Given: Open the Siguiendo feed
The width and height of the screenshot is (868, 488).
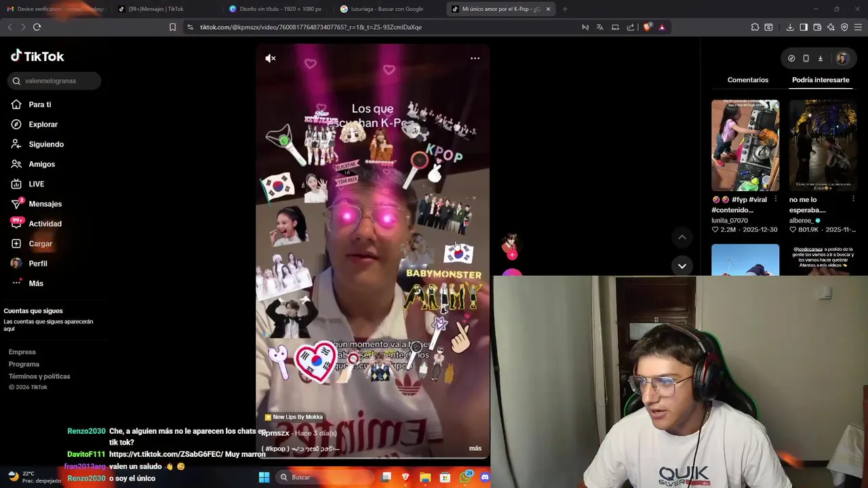Looking at the screenshot, I should pos(37,144).
